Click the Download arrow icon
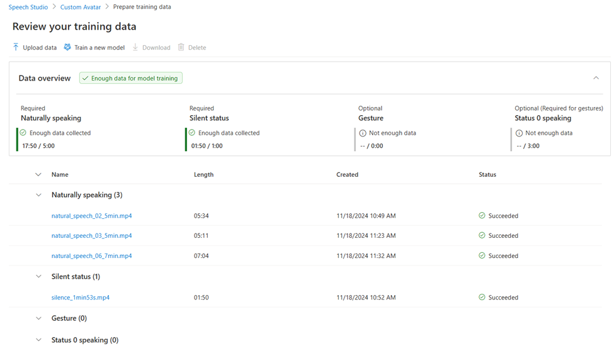 [x=135, y=47]
